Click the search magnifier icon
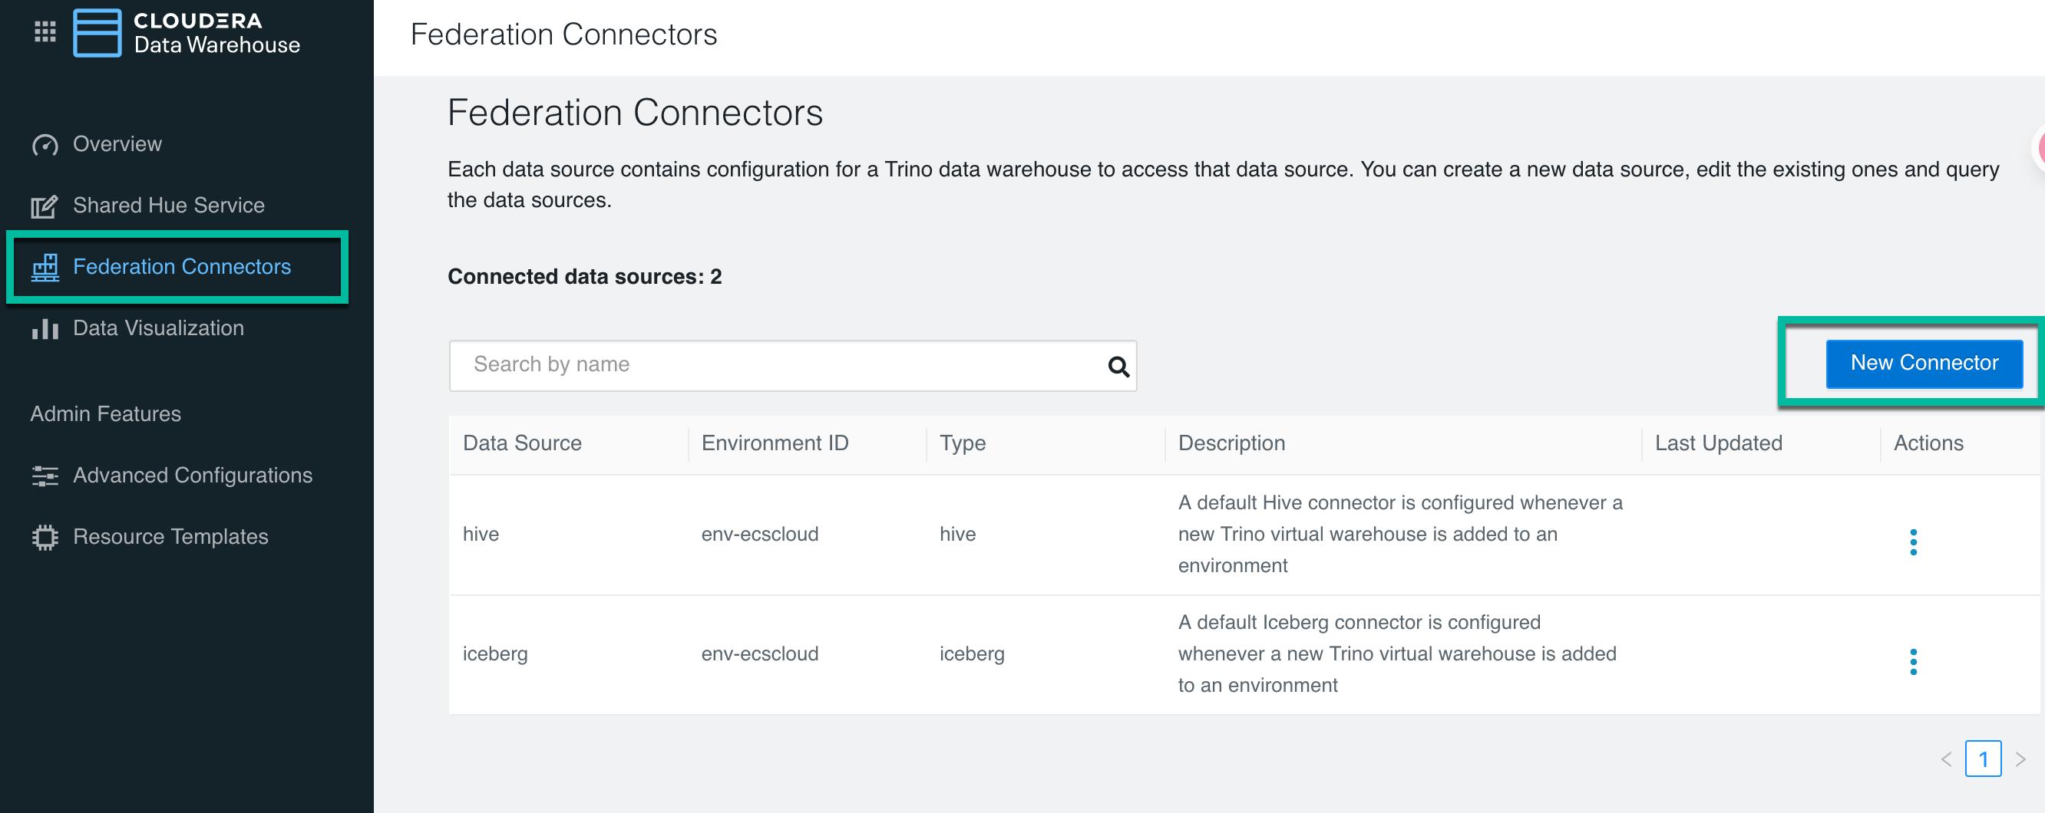The height and width of the screenshot is (813, 2045). coord(1118,366)
